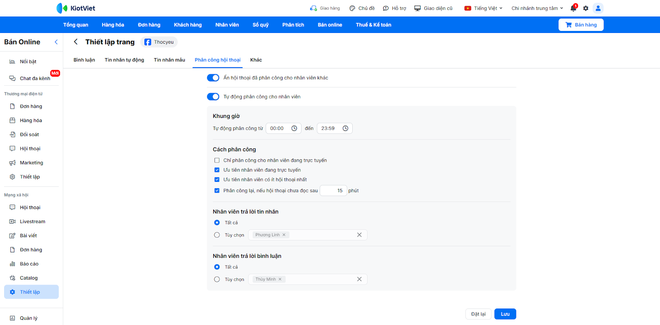Select Tùy chọn under Nhân viên trả lời bình luận
Screen dimensions: 660x325
pos(217,280)
